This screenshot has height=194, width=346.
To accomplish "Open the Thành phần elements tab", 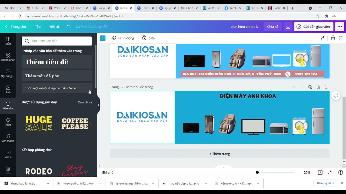I will point(8,57).
